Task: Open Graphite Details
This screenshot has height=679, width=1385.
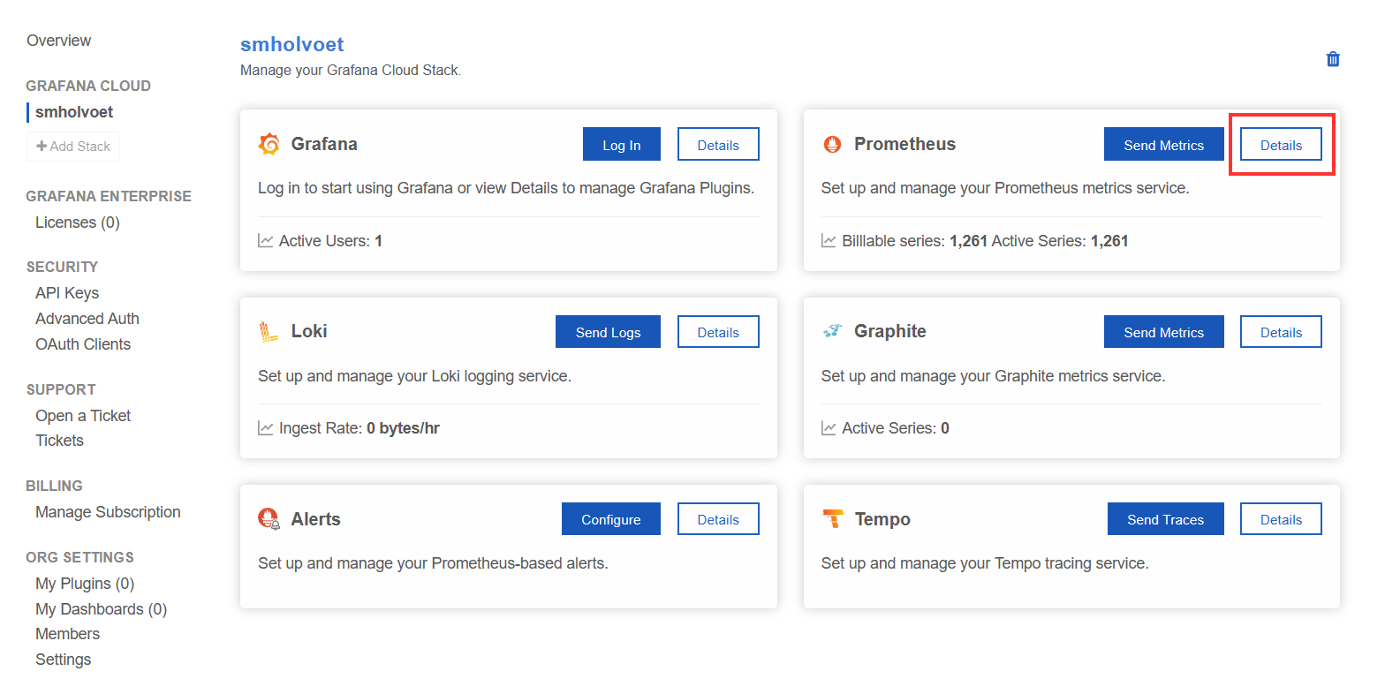Action: click(1281, 331)
